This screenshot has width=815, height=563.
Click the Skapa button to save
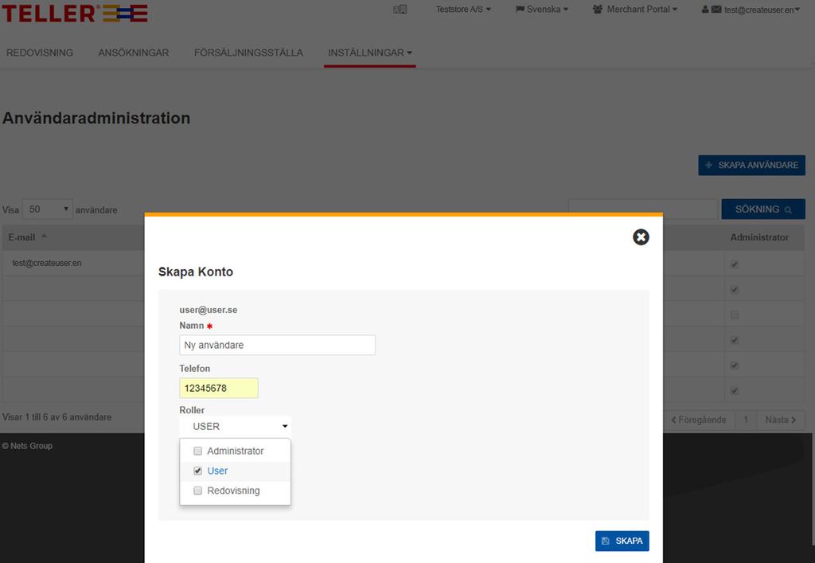click(622, 541)
